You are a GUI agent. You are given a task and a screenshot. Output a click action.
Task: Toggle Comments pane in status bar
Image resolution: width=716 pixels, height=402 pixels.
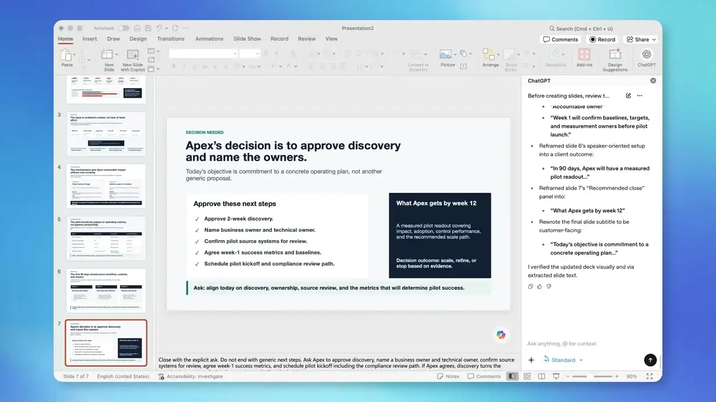point(484,376)
